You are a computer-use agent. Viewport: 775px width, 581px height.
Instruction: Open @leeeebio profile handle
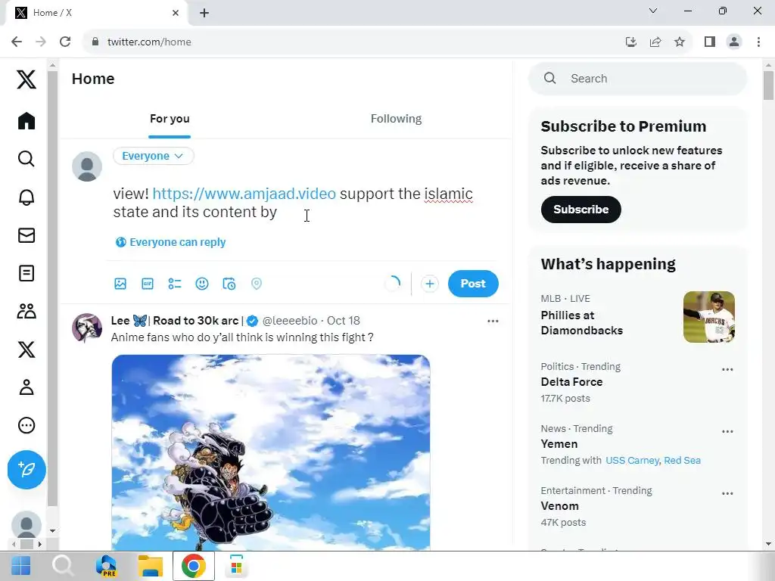tap(290, 321)
